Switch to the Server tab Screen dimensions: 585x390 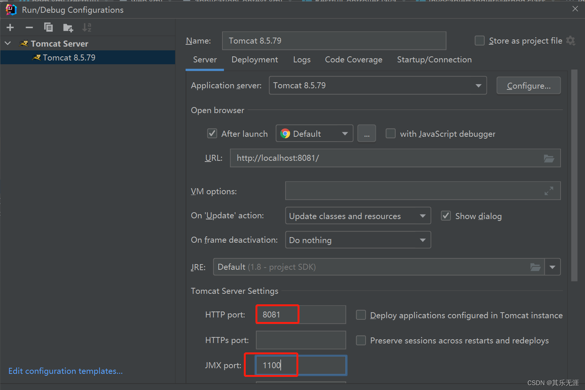coord(205,60)
